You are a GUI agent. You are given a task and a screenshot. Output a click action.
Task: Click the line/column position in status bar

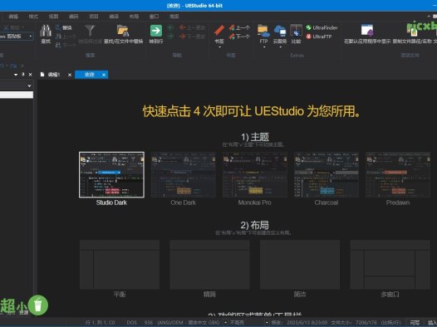pyautogui.click(x=101, y=323)
